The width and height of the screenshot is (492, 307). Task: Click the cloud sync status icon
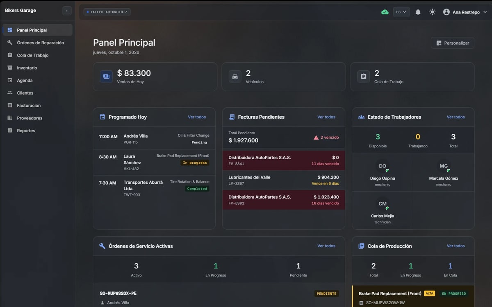tap(385, 12)
